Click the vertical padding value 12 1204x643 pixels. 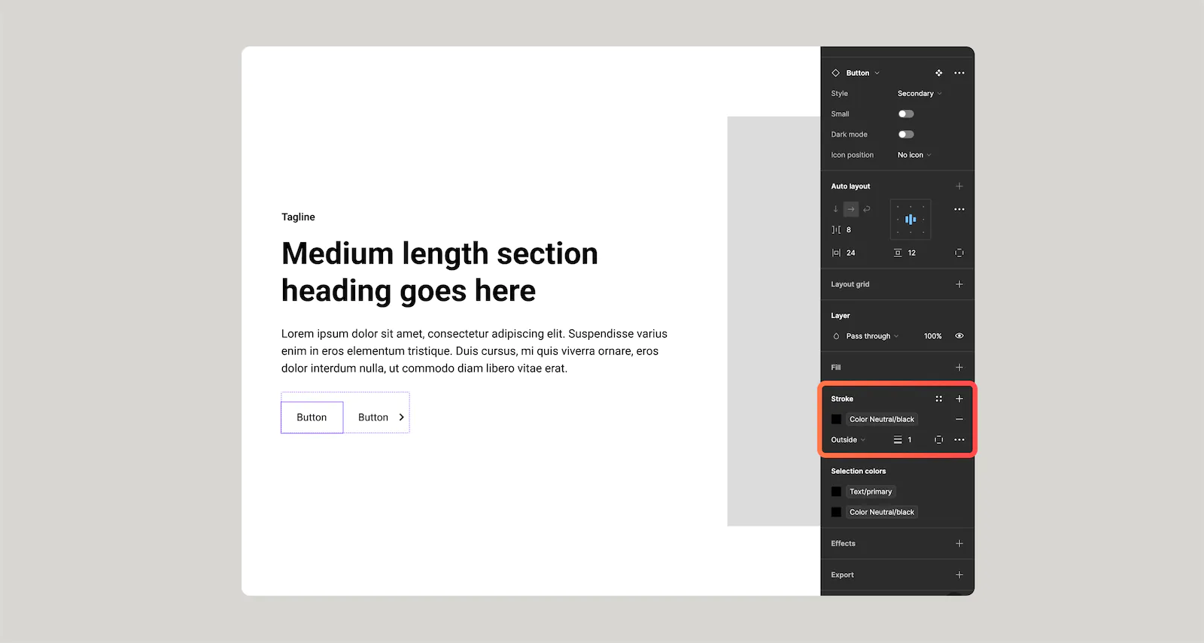click(x=912, y=253)
